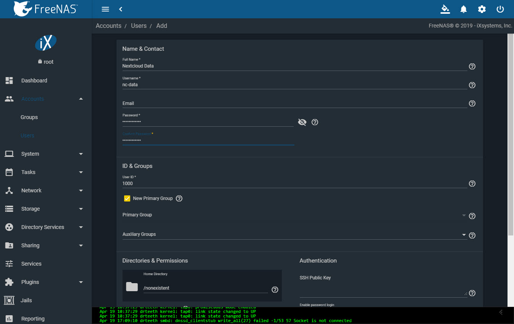Edit the Full Name field
The height and width of the screenshot is (324, 514).
(x=294, y=66)
